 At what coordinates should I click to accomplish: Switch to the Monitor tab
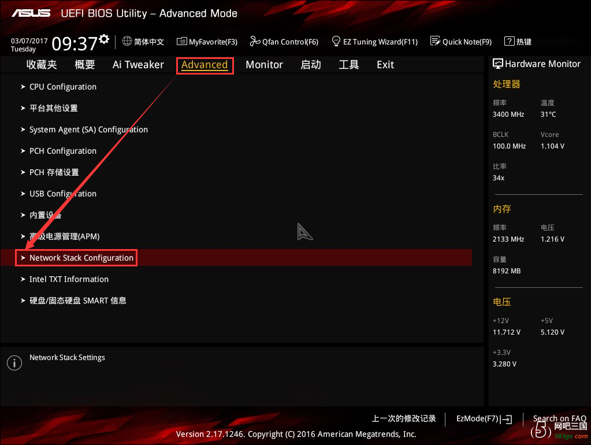coord(264,65)
